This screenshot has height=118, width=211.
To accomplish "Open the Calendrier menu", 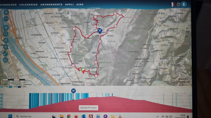I will click(x=28, y=4).
